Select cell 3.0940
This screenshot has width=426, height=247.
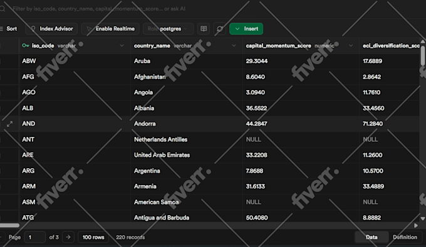click(301, 93)
